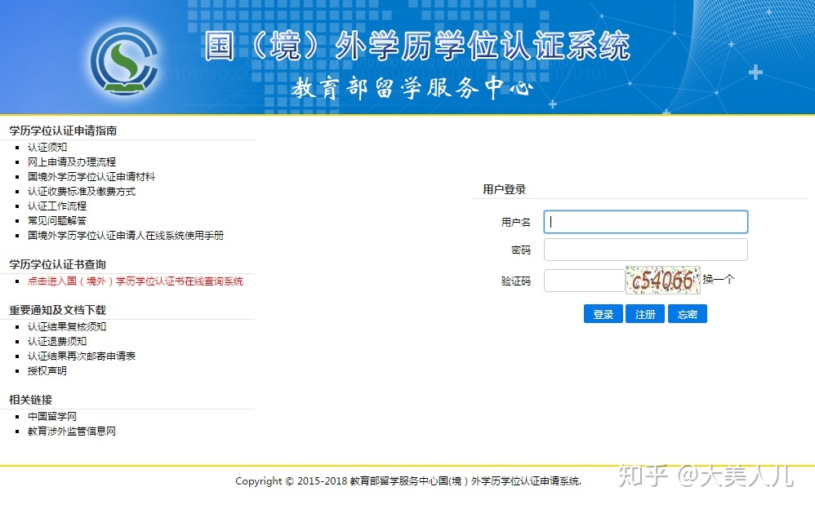Open 认证工作流程 link
Viewport: 815px width, 509px height.
pos(57,206)
